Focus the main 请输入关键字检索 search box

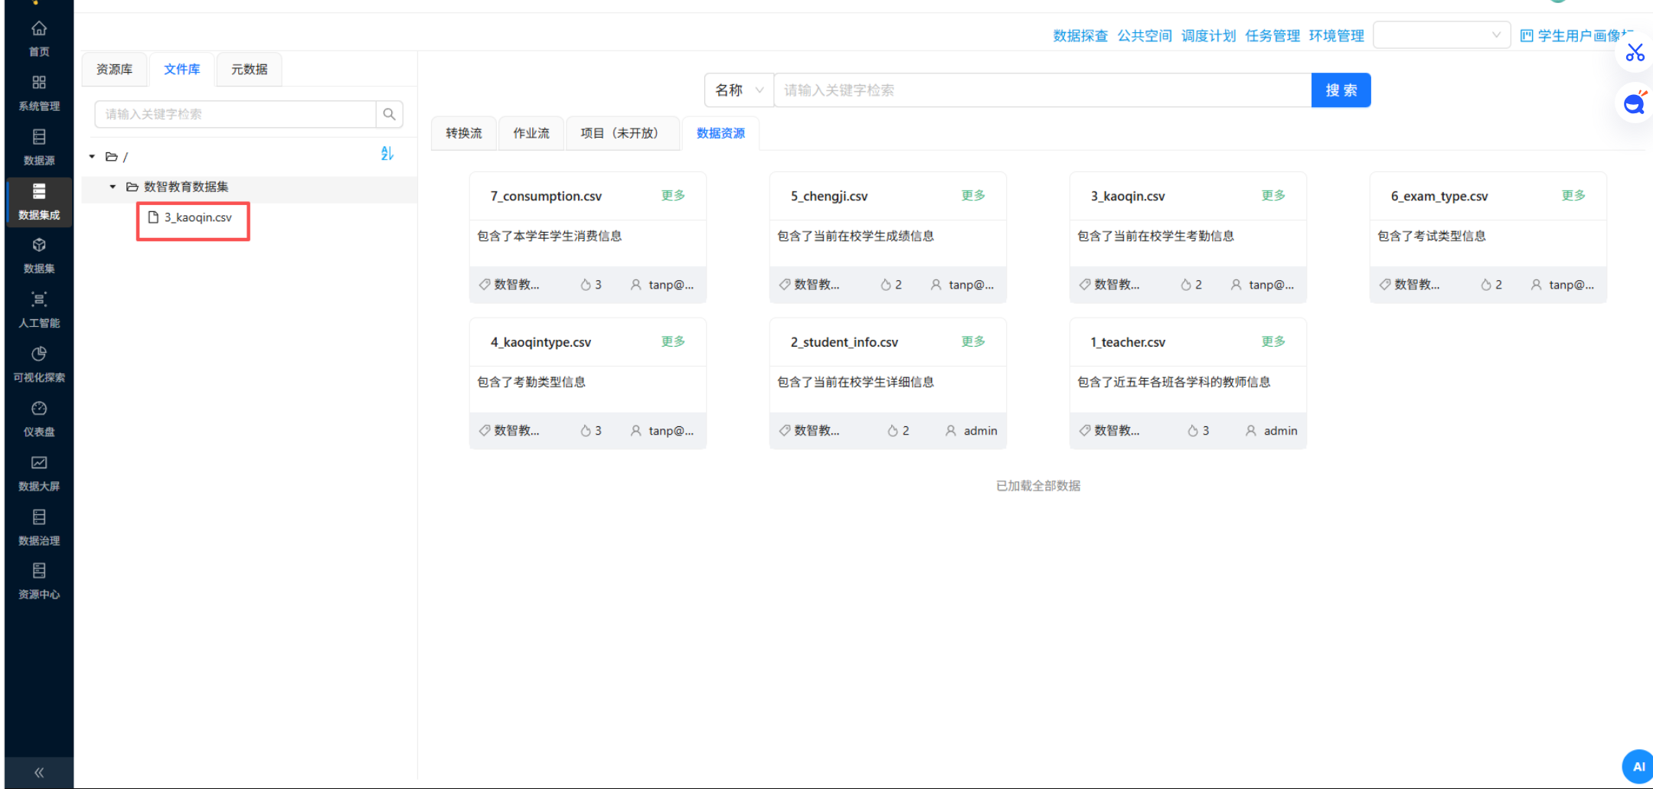coord(1043,90)
